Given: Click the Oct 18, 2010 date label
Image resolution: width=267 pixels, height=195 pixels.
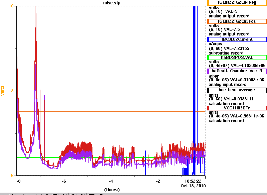Looking at the screenshot, I should (193, 186).
